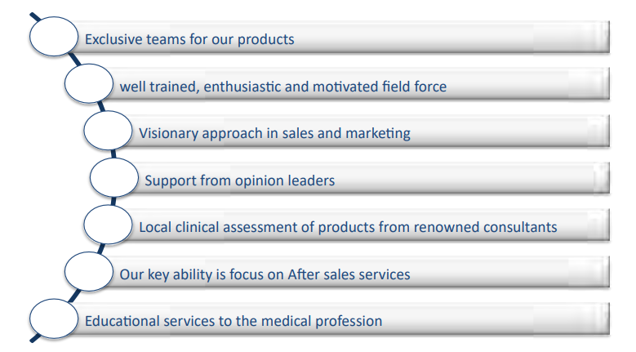The width and height of the screenshot is (636, 352).
Task: Select "Our key ability is focus on After sales services"
Action: [x=265, y=274]
